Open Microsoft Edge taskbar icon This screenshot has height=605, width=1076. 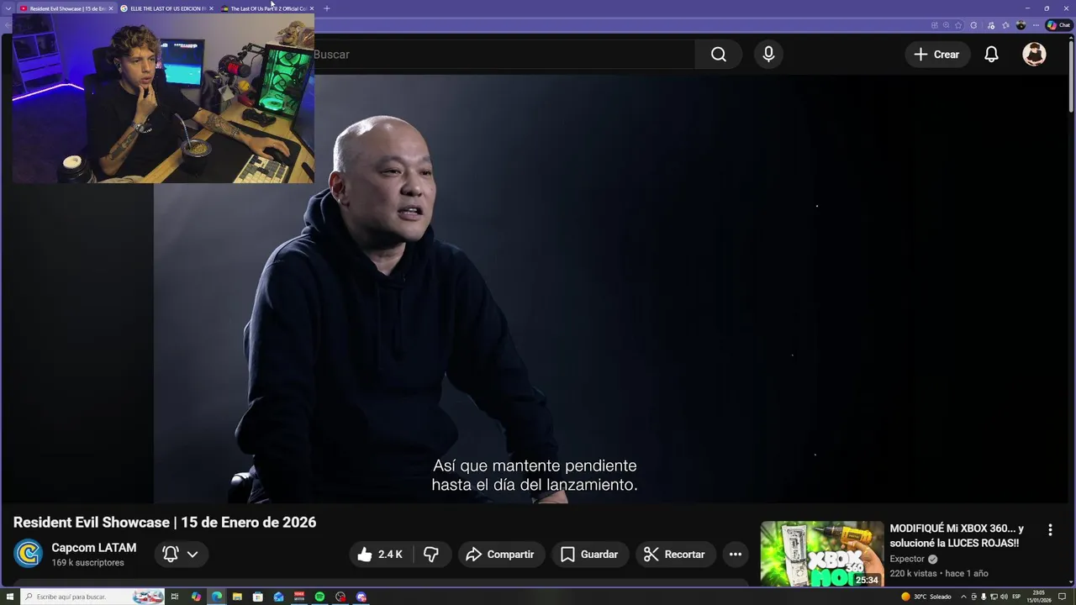[x=217, y=597]
